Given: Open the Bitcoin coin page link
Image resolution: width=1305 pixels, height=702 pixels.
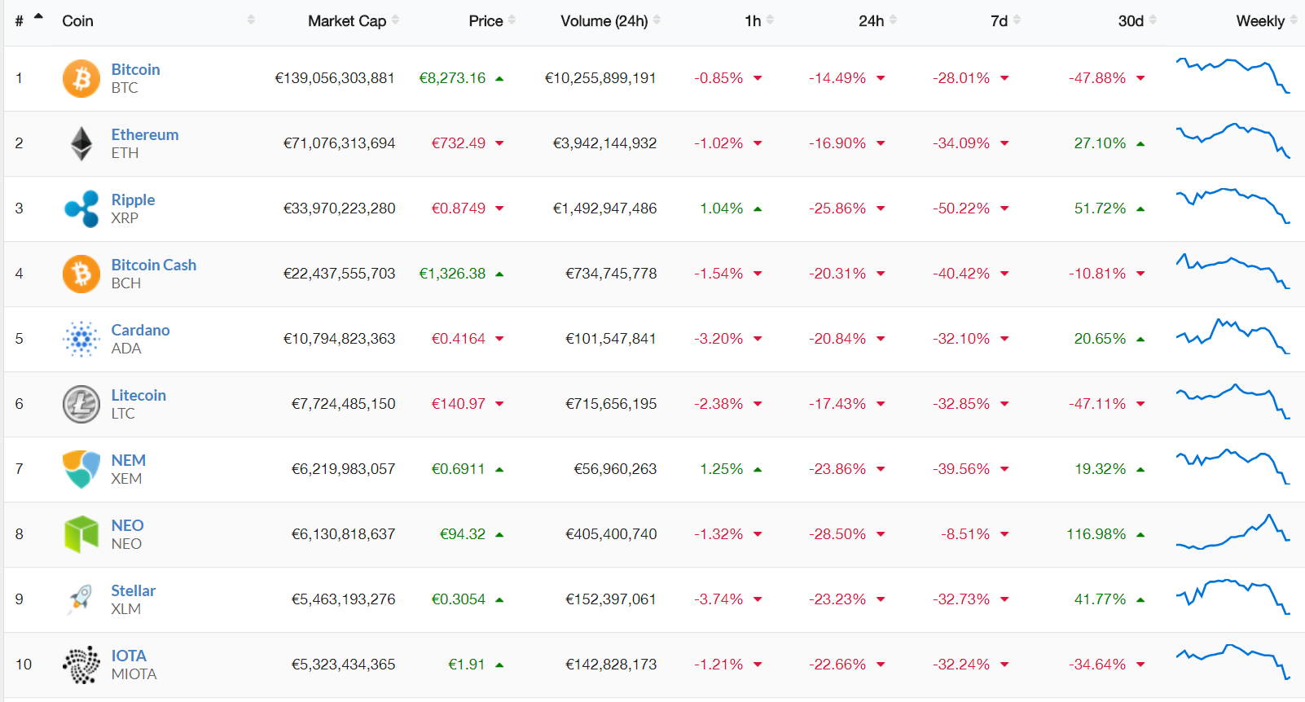Looking at the screenshot, I should point(135,70).
